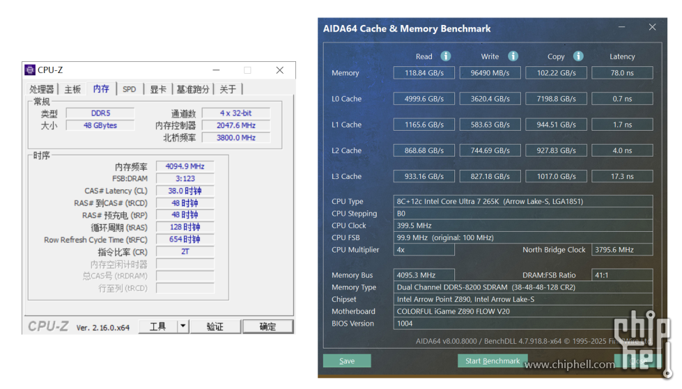Viewport: 682px width, 389px height.
Task: Minimize the CPU-Z window
Action: click(x=217, y=70)
